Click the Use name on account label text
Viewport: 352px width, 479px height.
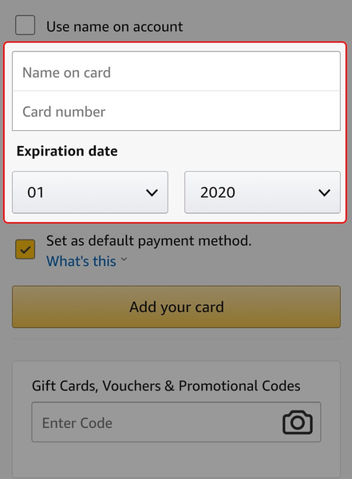pos(115,26)
